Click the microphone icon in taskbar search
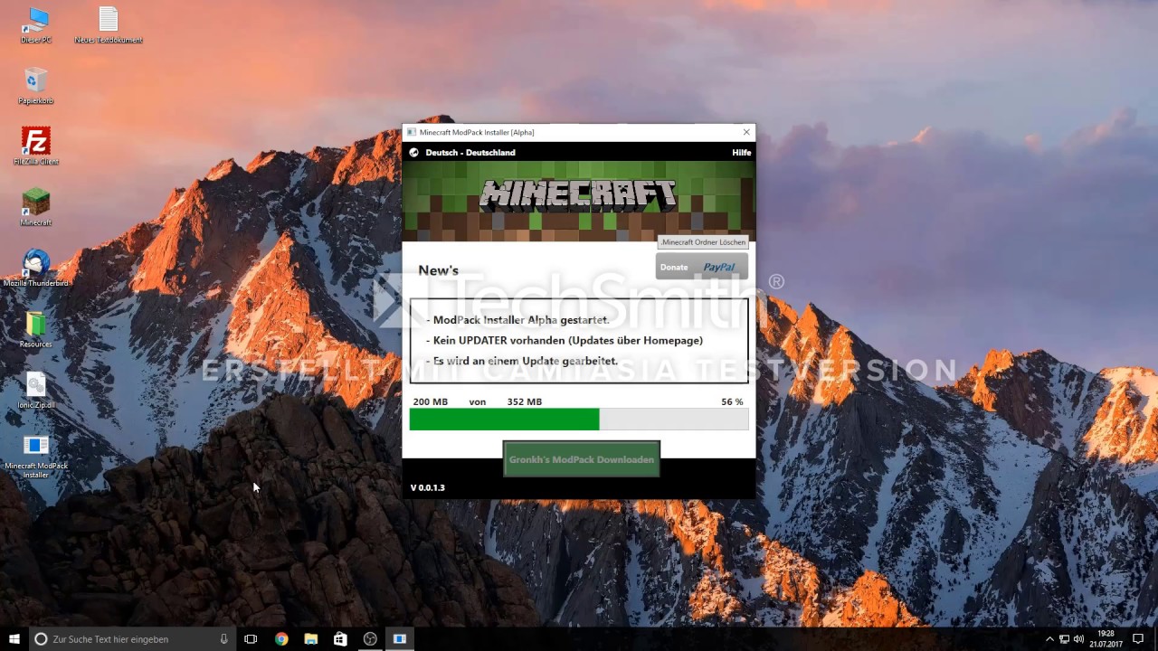Screen dimensions: 1158x651 coord(223,639)
